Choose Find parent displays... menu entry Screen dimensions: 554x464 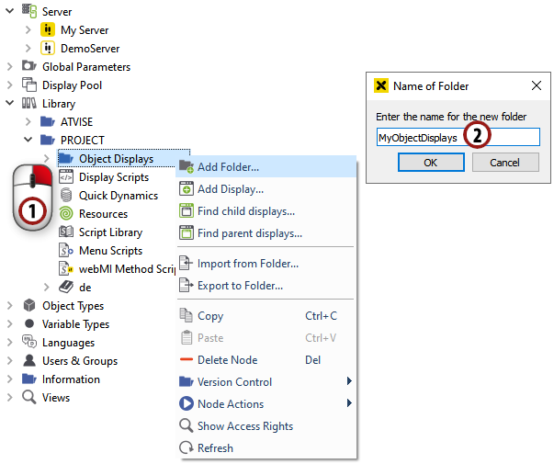click(266, 232)
